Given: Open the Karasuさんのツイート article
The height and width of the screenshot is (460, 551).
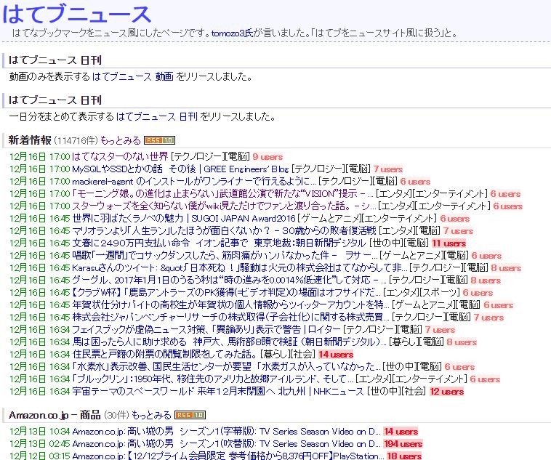Looking at the screenshot, I should point(240,267).
